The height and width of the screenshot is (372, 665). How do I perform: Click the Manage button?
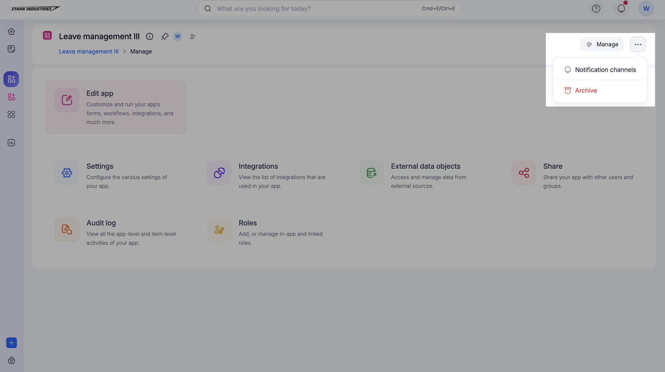[x=602, y=44]
